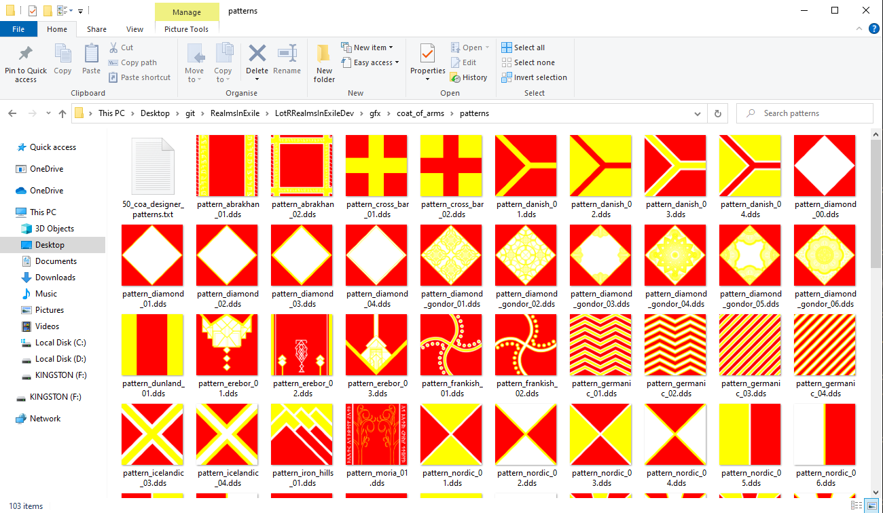Screen dimensions: 883x513
Task: Open New item dropdown
Action: pos(369,47)
